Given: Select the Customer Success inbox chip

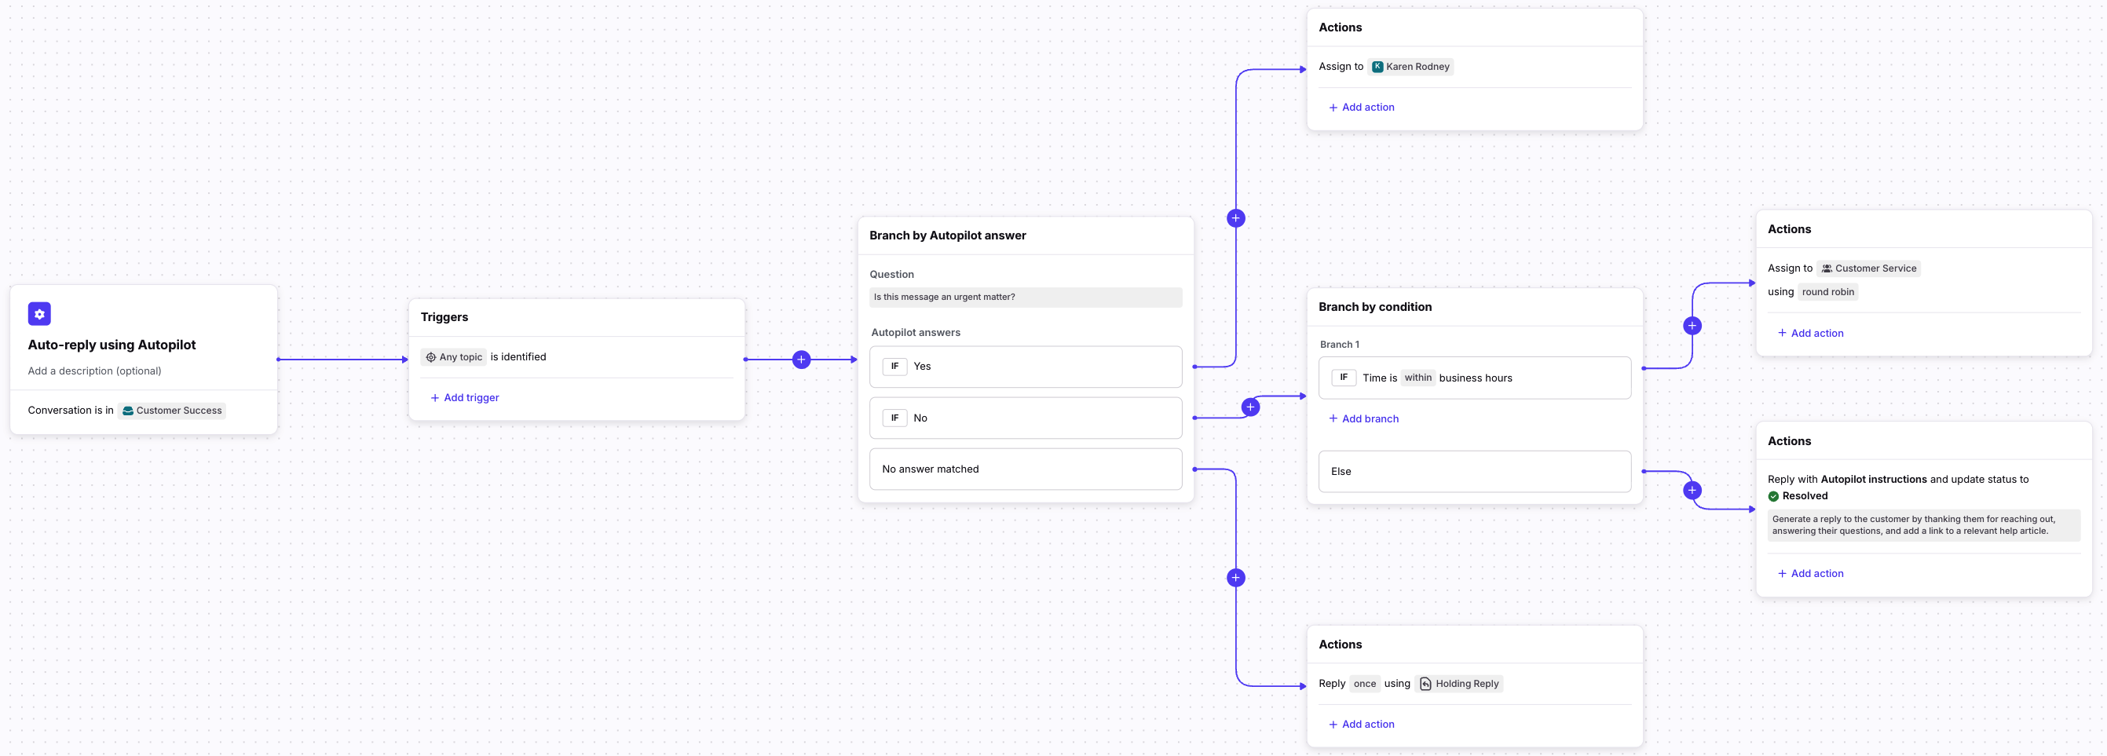Looking at the screenshot, I should [172, 411].
